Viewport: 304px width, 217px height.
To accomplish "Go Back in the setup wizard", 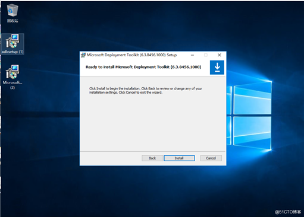I will coord(152,158).
